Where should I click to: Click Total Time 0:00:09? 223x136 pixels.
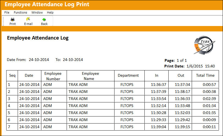click(209, 120)
